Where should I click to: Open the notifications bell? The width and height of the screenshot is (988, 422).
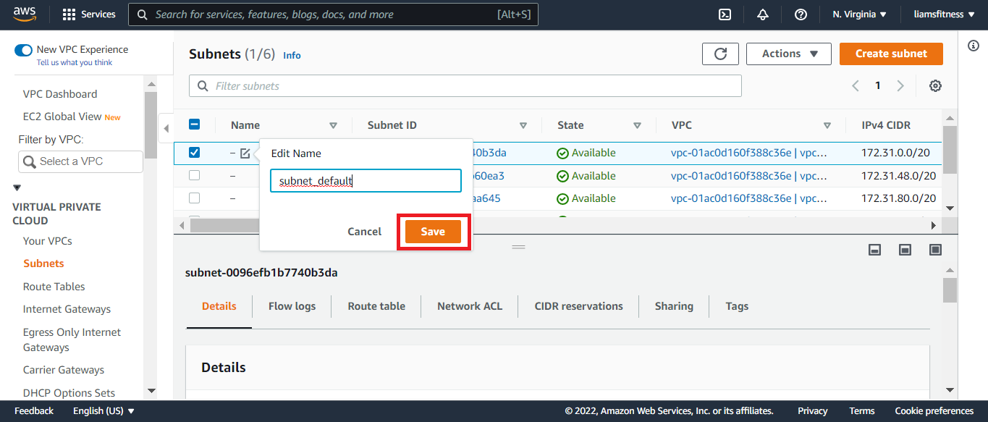click(x=762, y=14)
